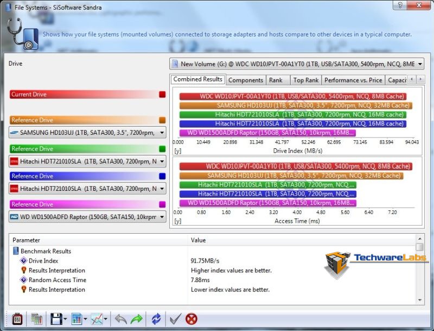Toggle the blue Reference Drive color checkbox

[x=162, y=176]
